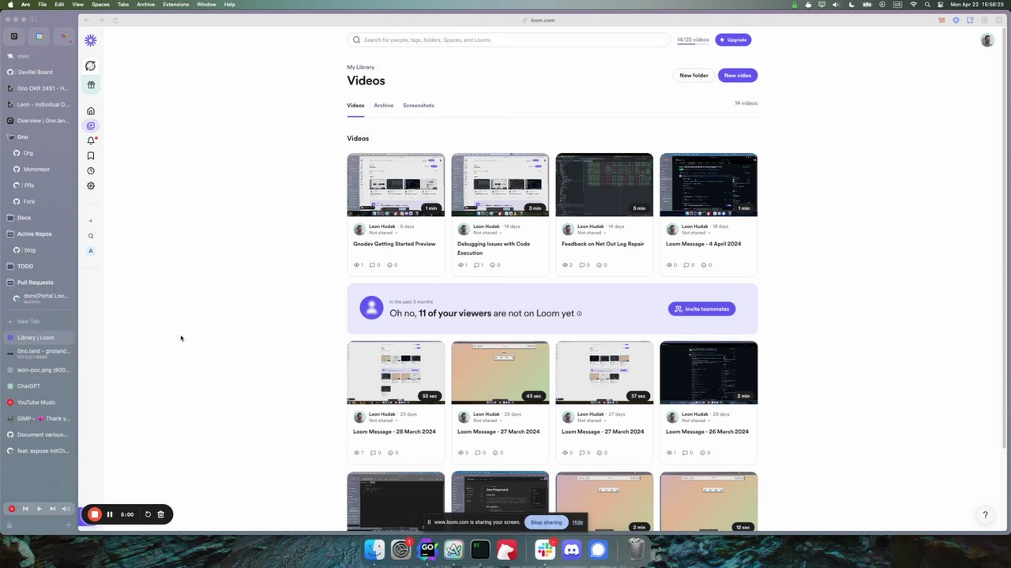Open sharing dropdown for Loom Message 4 April
The width and height of the screenshot is (1011, 568).
point(695,233)
